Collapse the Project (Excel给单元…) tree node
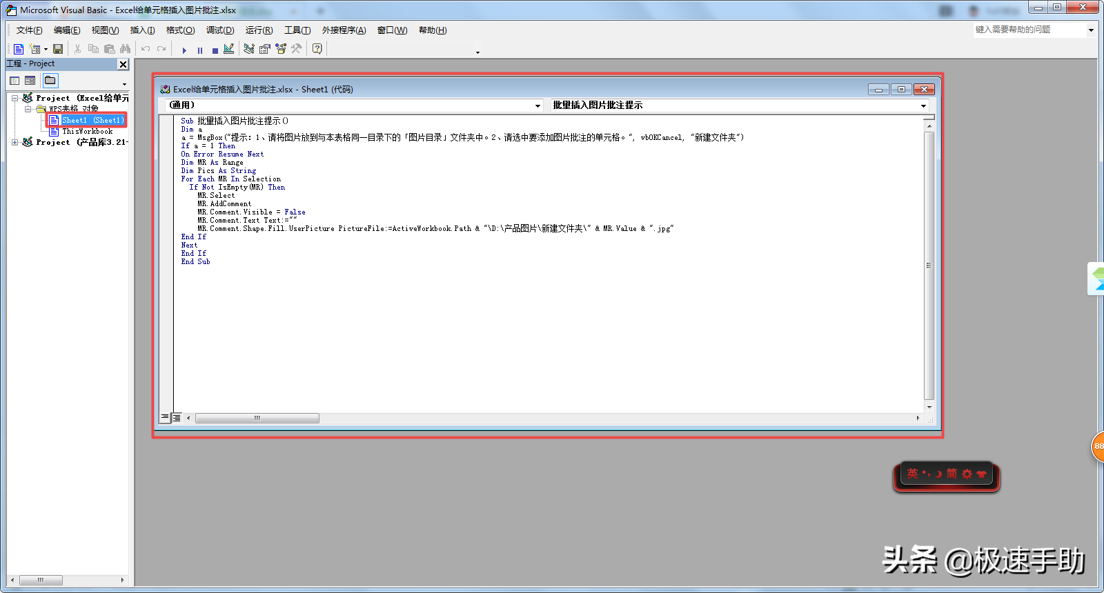 (15, 98)
